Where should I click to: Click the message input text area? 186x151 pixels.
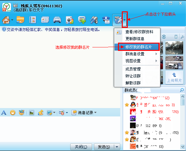click(60, 129)
